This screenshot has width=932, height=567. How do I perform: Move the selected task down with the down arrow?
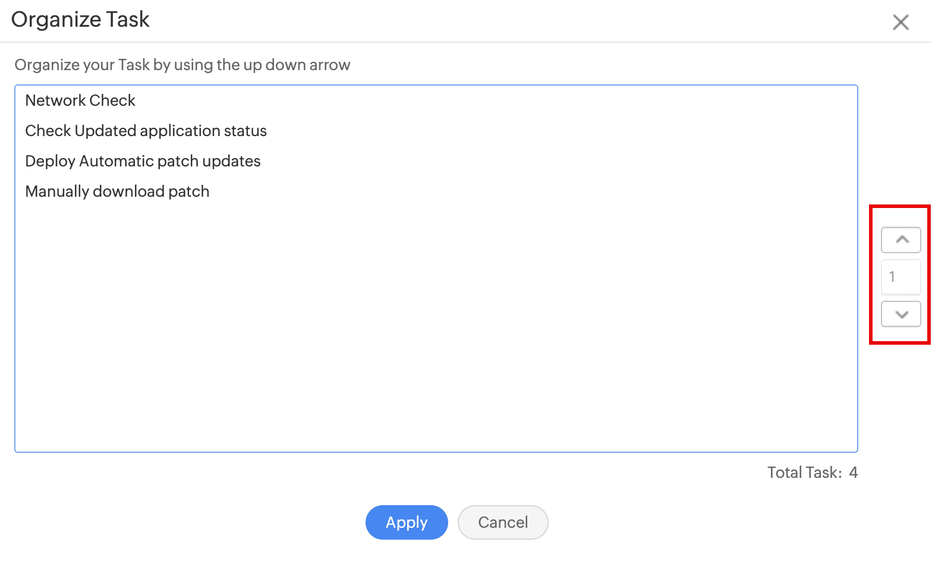[900, 314]
